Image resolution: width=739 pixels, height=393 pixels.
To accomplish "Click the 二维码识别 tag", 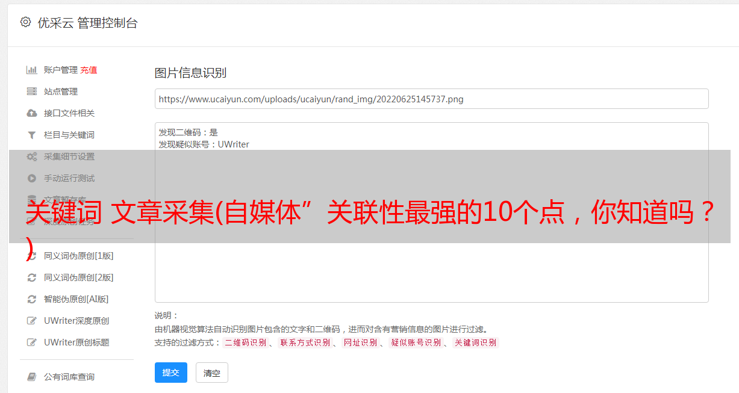I will (x=245, y=342).
